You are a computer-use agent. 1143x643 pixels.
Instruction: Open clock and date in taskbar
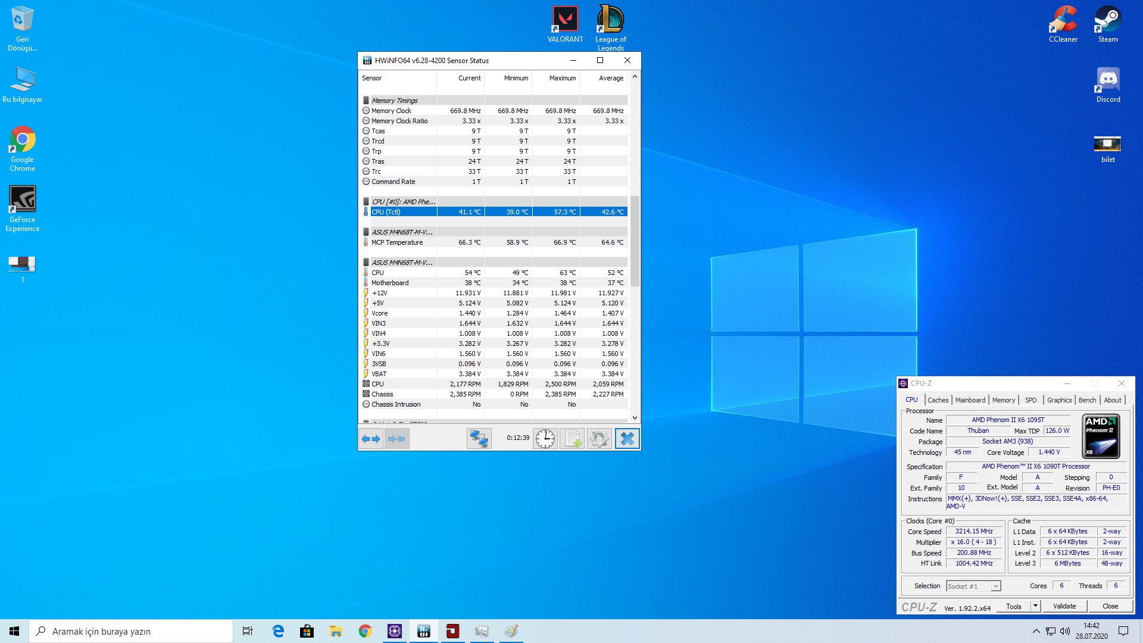point(1091,631)
